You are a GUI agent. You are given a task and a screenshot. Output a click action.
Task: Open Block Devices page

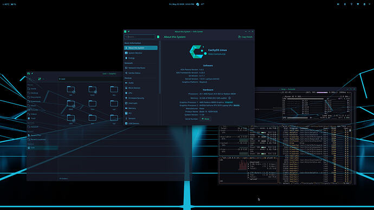tap(141, 88)
